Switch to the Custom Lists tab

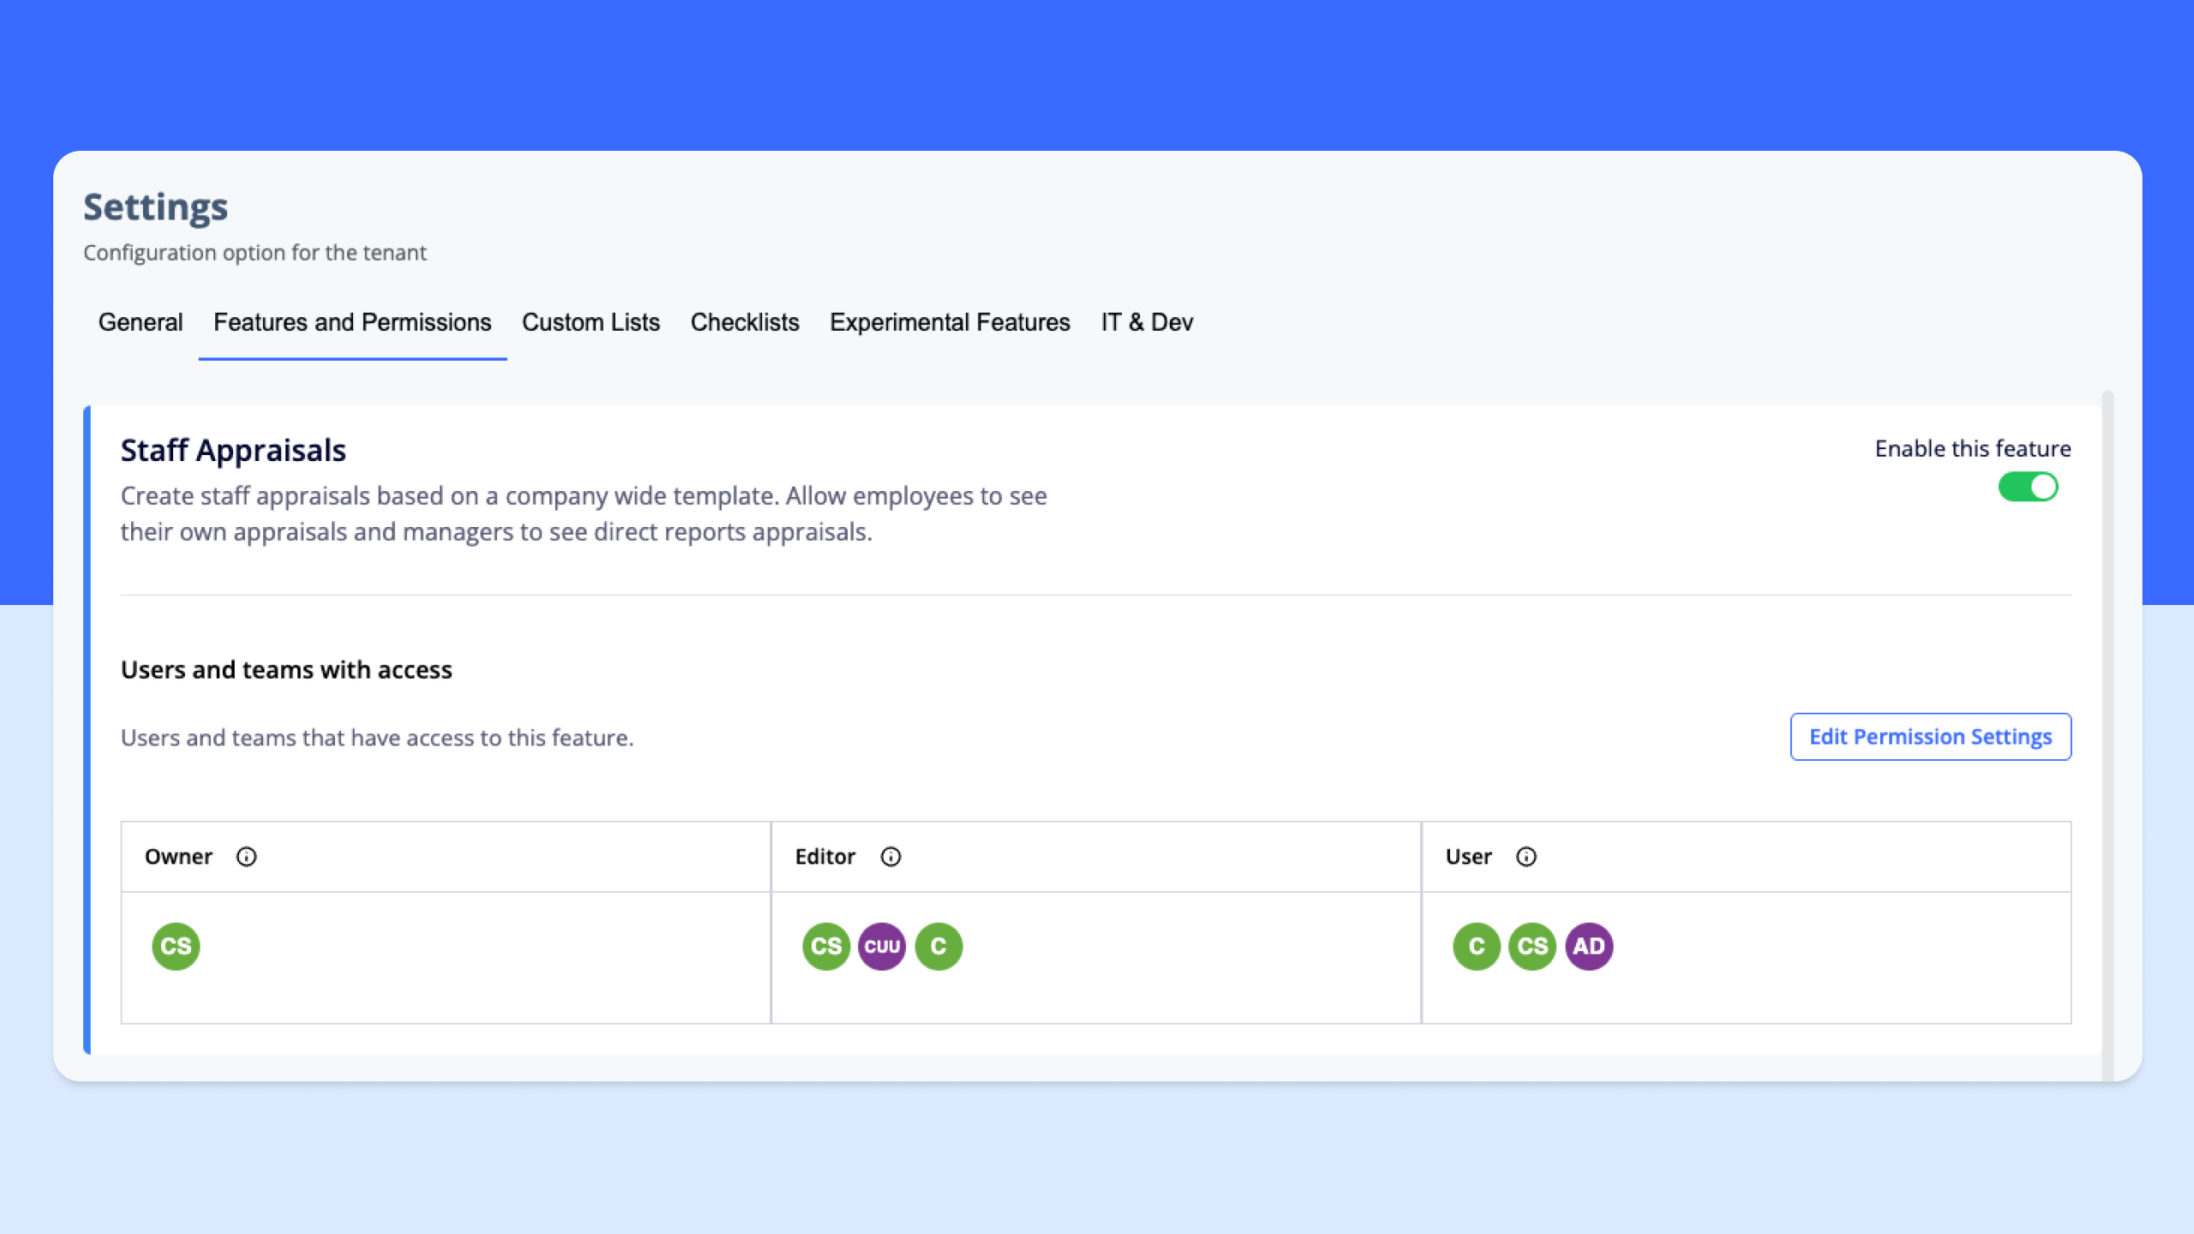coord(590,322)
